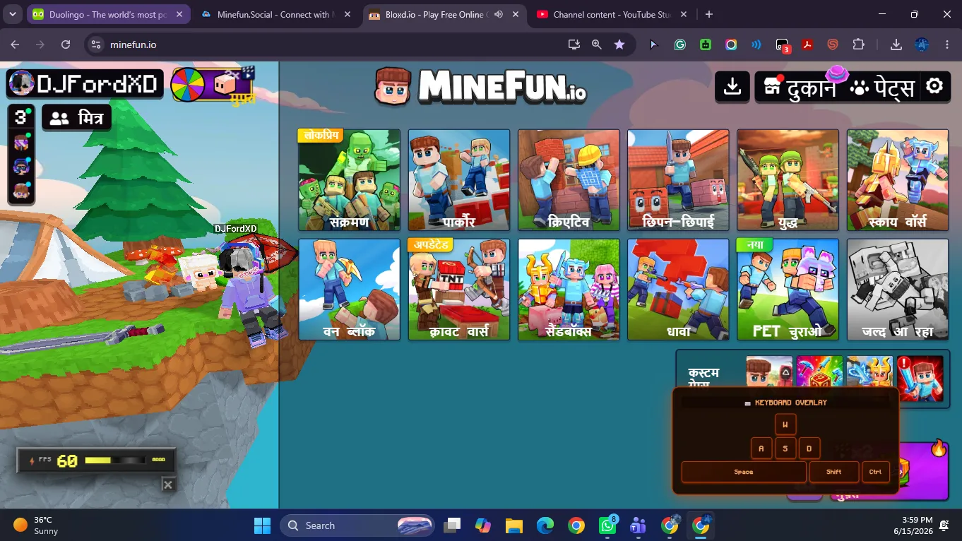Open File Explorer from the taskbar

click(513, 525)
